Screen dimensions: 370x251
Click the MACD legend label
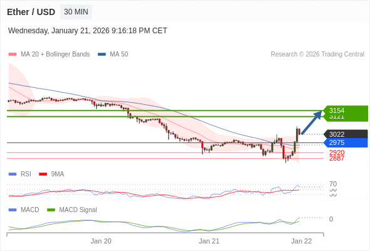click(30, 210)
